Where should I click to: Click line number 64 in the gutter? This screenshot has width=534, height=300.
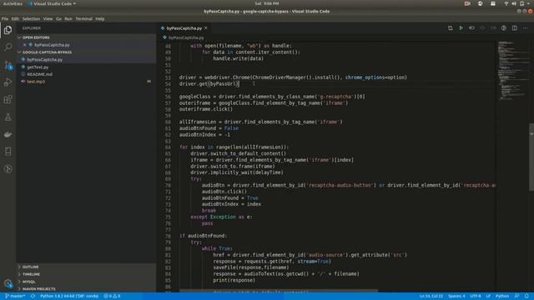(168, 147)
